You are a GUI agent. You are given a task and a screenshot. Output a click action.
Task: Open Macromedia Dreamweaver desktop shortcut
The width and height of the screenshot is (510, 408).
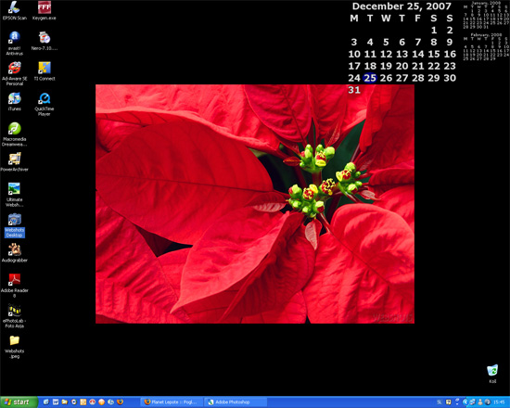point(14,134)
